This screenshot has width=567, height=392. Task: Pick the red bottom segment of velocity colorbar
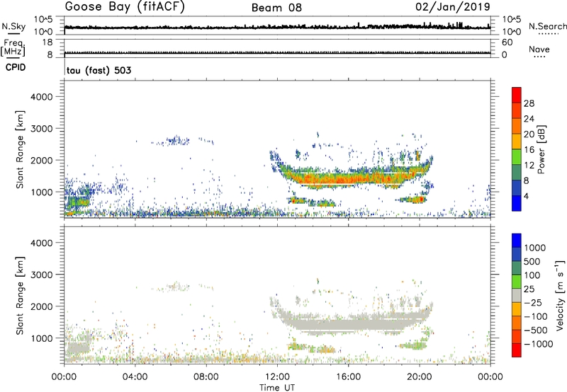click(517, 350)
